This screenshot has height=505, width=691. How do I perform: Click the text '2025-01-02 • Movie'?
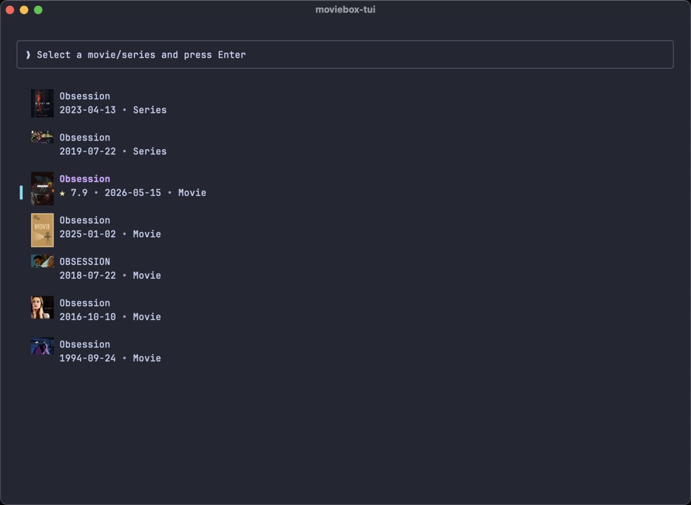coord(110,234)
